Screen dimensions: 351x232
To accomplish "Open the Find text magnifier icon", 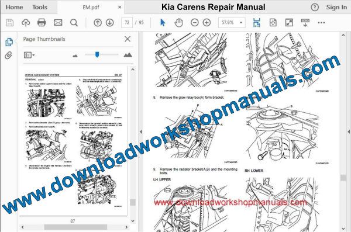I will 74,23.
